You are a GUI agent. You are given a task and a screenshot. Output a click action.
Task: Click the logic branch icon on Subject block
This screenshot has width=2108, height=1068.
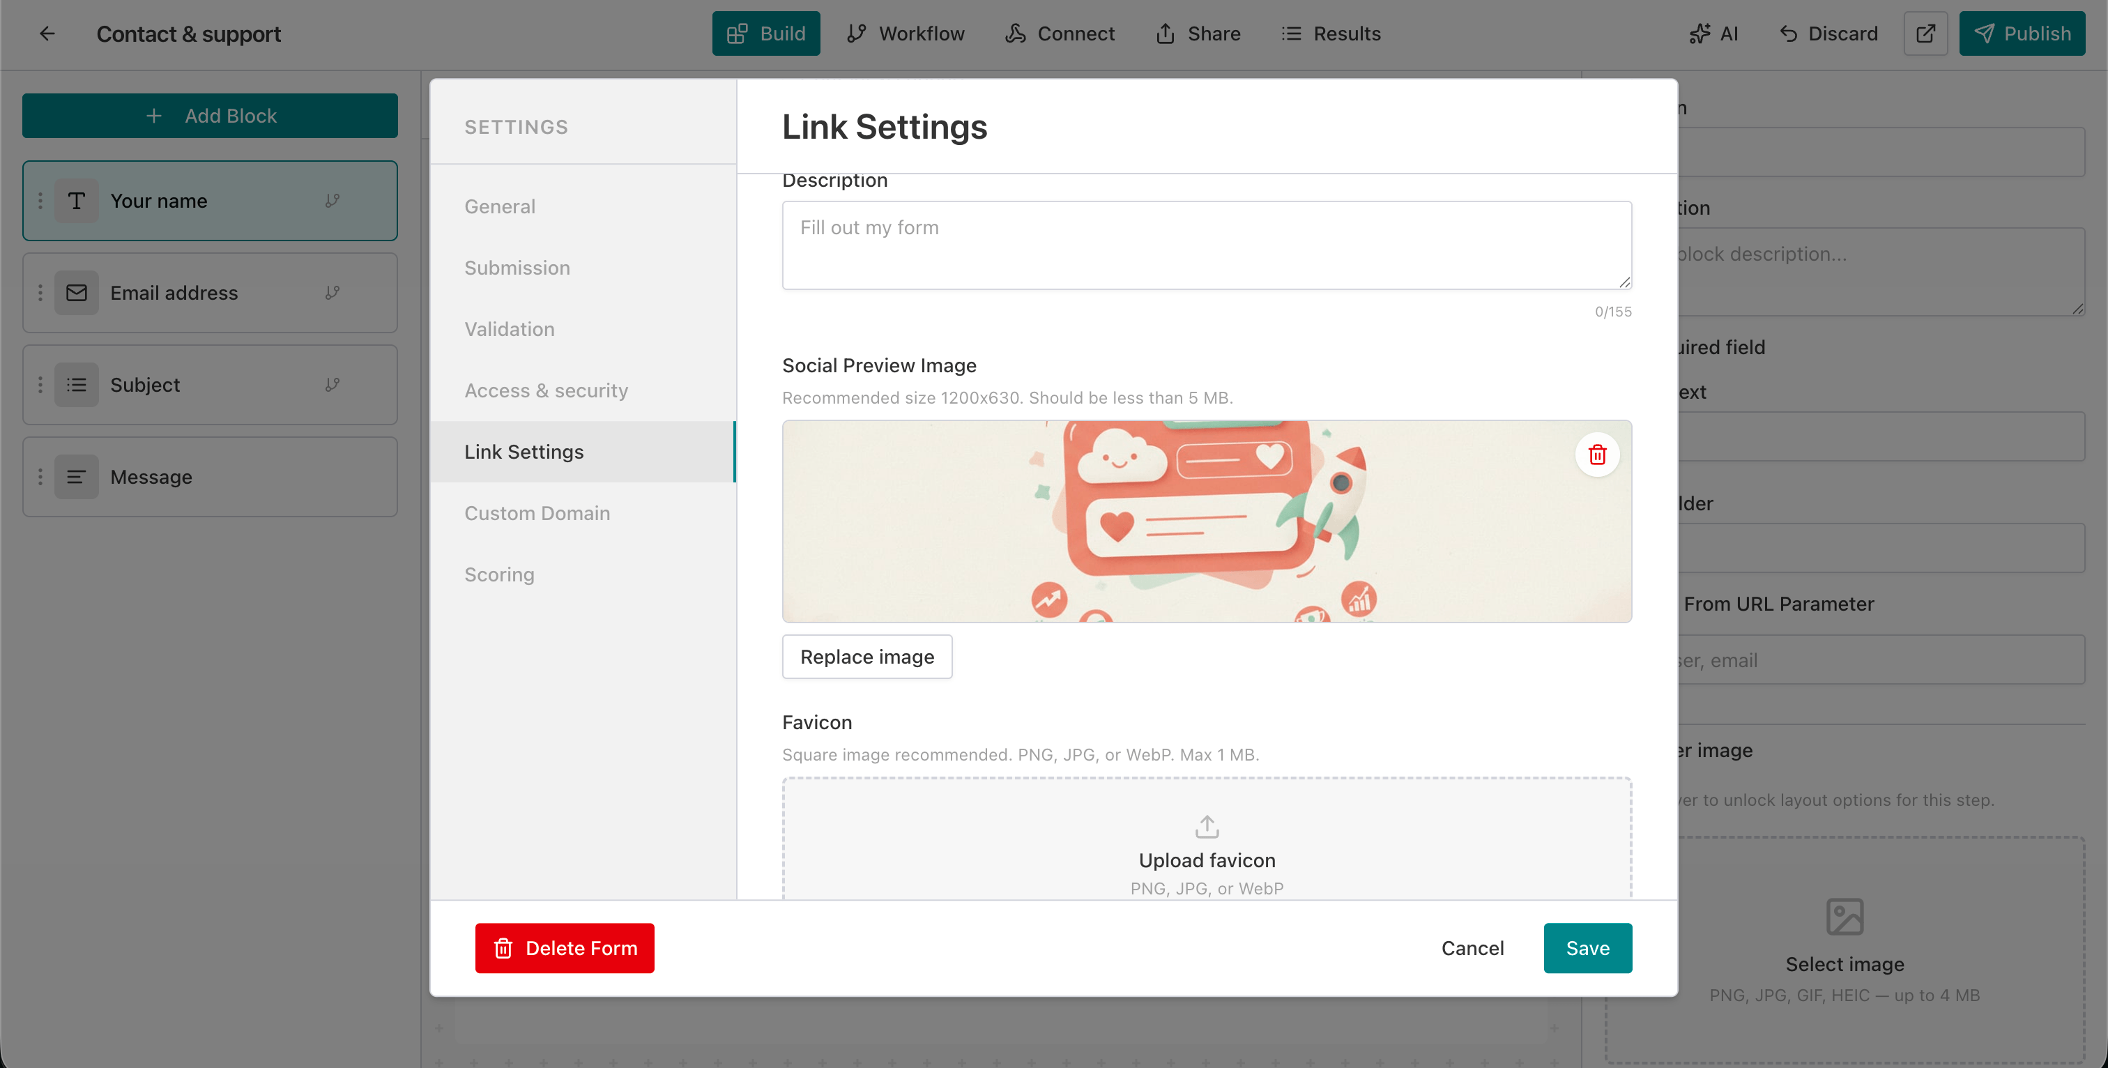tap(333, 385)
